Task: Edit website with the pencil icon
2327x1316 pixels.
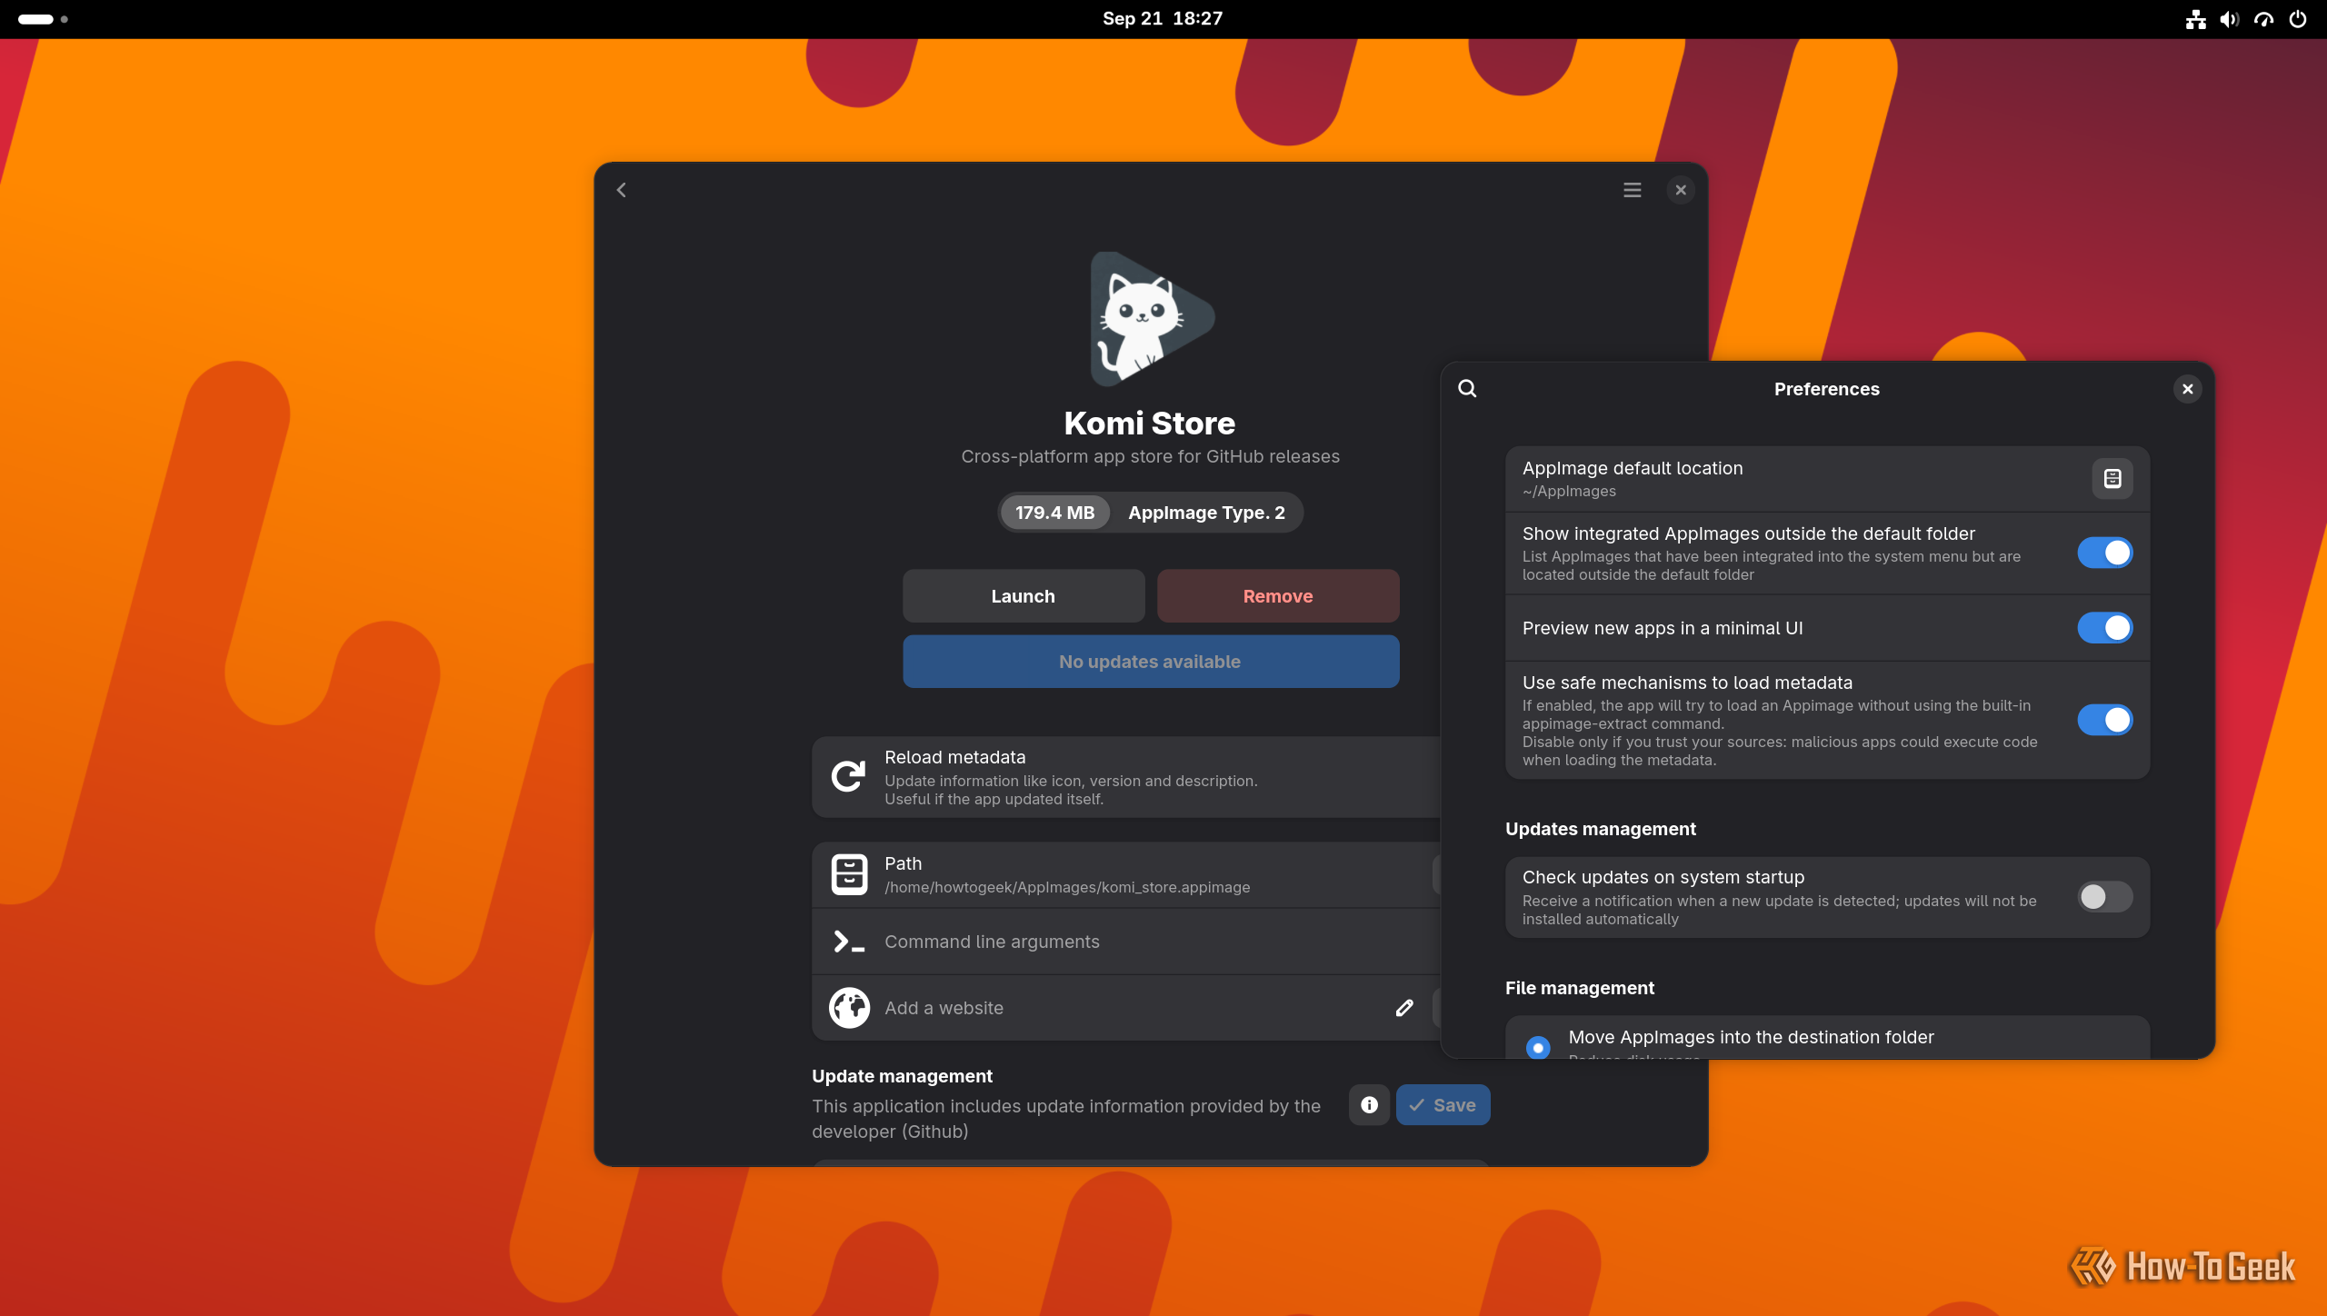Action: click(1404, 1008)
